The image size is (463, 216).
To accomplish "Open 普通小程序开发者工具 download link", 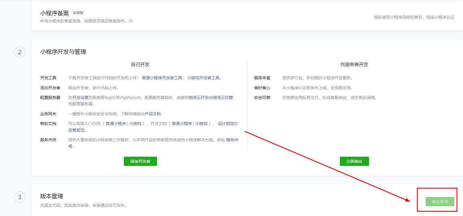I will click(x=159, y=78).
